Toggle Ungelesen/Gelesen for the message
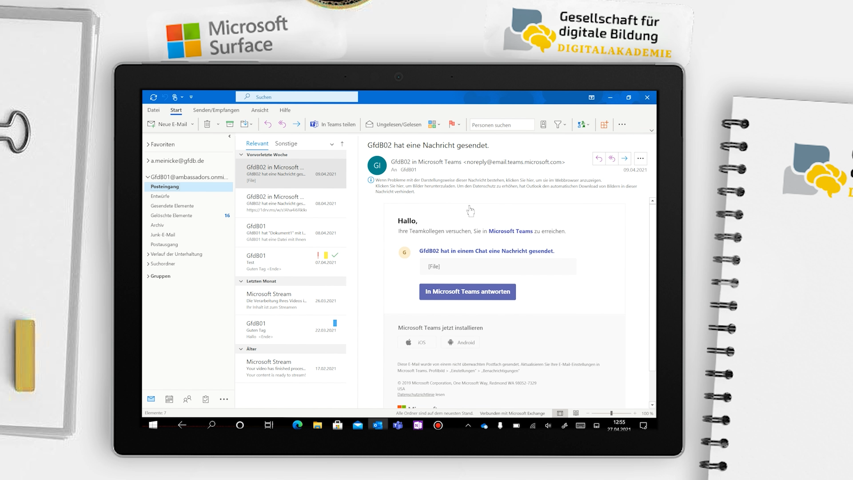Screen dimensions: 853x480 [394, 124]
